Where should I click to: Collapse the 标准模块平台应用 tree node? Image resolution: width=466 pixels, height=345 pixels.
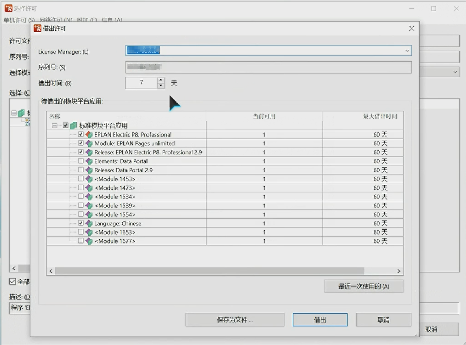(x=54, y=126)
